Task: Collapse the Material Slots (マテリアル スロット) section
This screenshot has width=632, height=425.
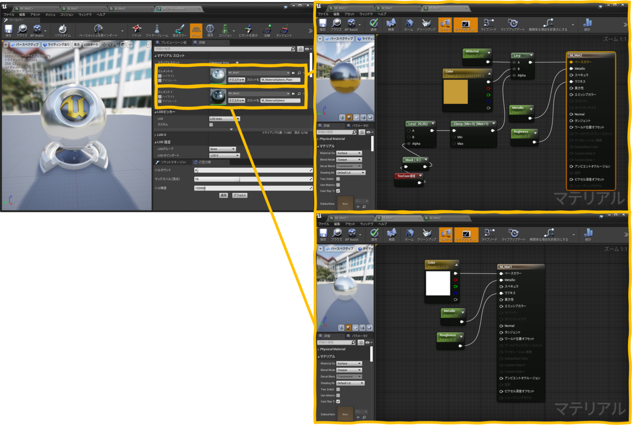Action: click(156, 55)
